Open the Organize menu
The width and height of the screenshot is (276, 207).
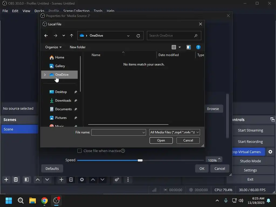[53, 47]
